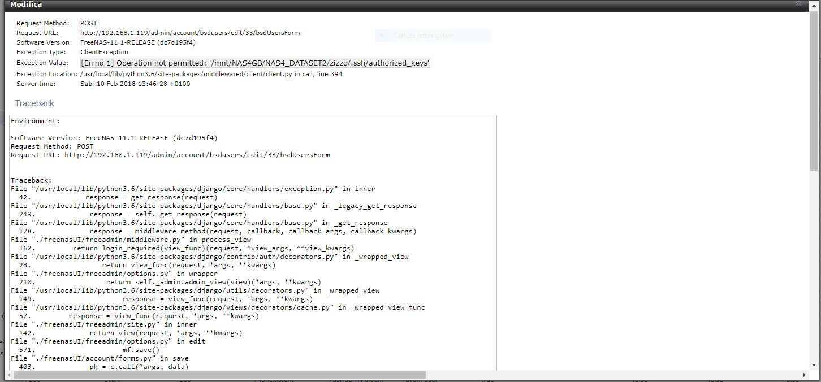Click the 'Exception Location:' label
This screenshot has width=821, height=382.
47,74
